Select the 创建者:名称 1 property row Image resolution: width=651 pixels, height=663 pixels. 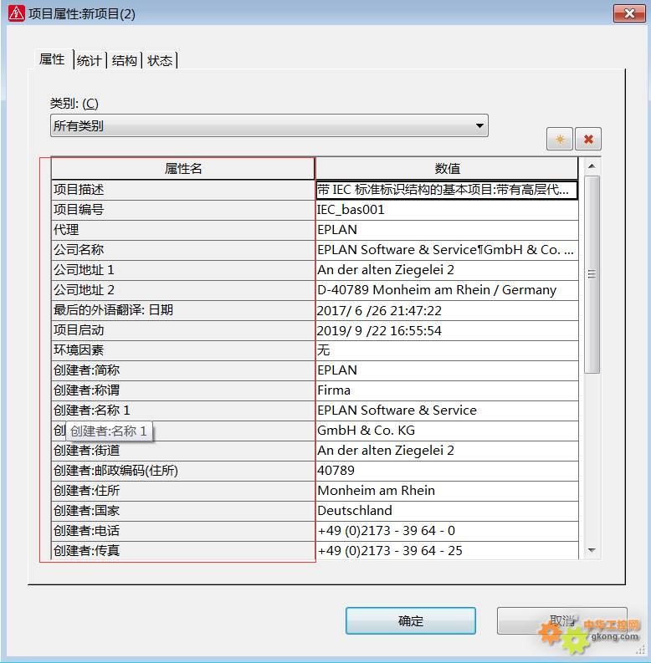(183, 411)
